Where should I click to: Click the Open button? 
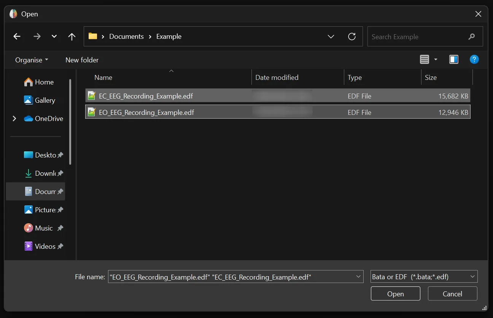pyautogui.click(x=396, y=294)
